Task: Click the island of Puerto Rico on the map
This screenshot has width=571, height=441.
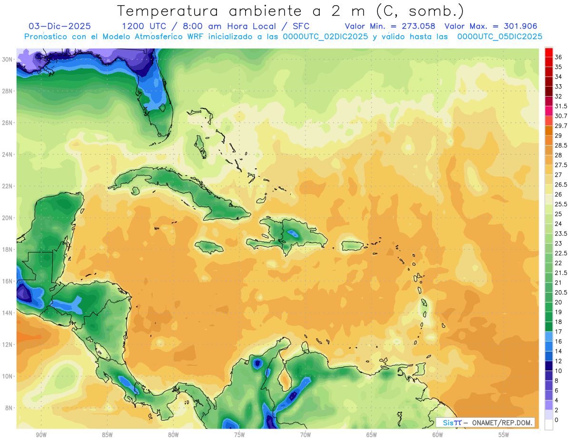Action: pyautogui.click(x=353, y=245)
